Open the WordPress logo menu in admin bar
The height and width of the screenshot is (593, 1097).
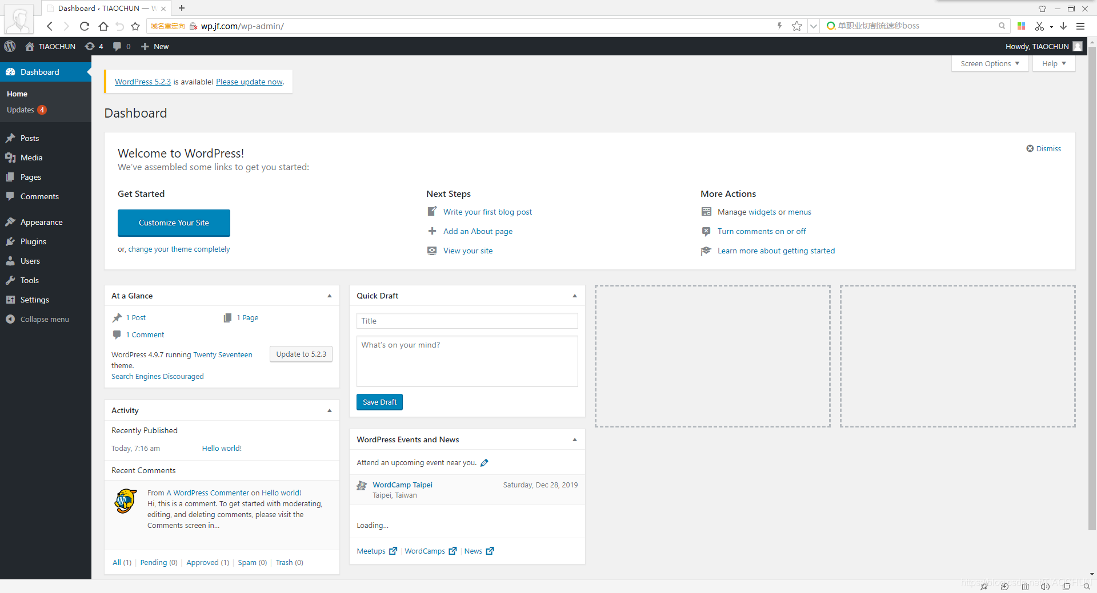(x=10, y=46)
